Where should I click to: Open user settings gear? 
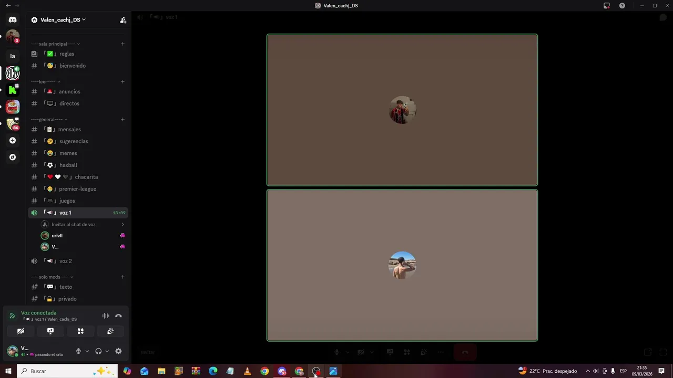coord(118,351)
